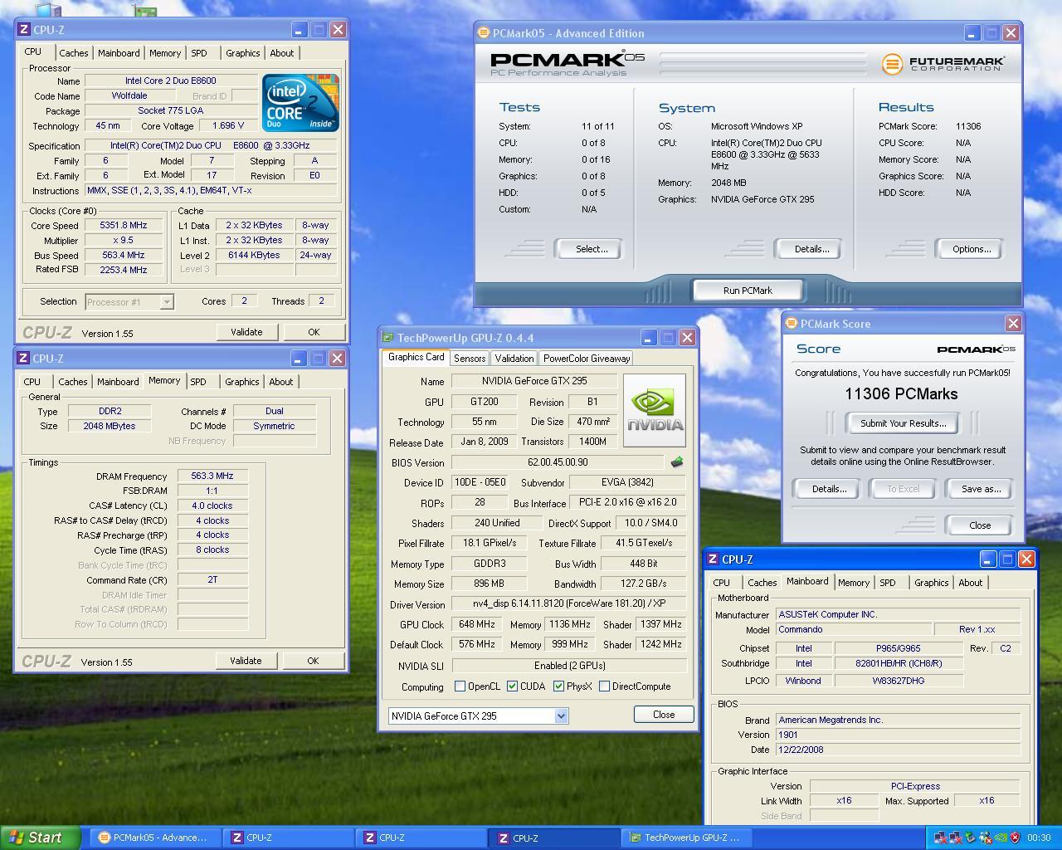Viewport: 1062px width, 850px height.
Task: Click Save as... in PCMark Score dialog
Action: (981, 489)
